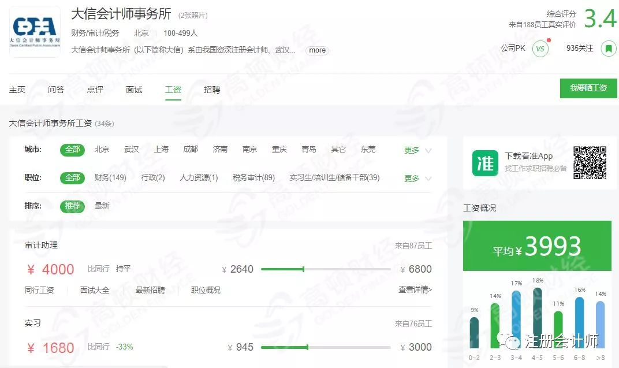
Task: Filter salaries by city 东莞
Action: (x=368, y=149)
